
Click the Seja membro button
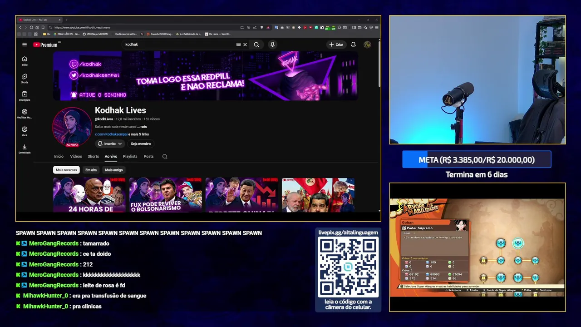tap(141, 144)
